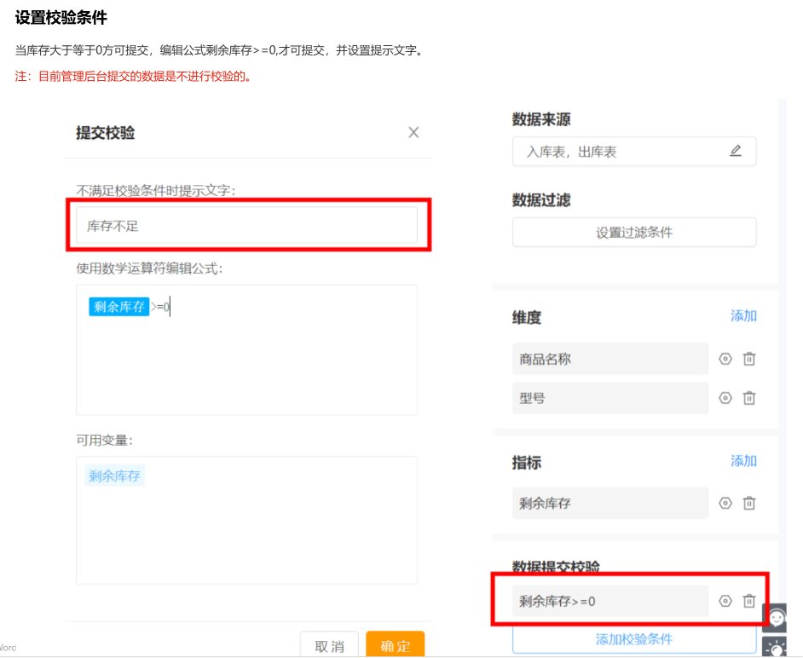Insert the 剩余库存 available variable
Screen dimensions: 803x658
(115, 476)
